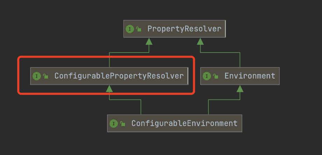This screenshot has width=322, height=155.
Task: Click the connector line rising from ConfigurableEnvironment toward Environment
Action: tap(209, 107)
